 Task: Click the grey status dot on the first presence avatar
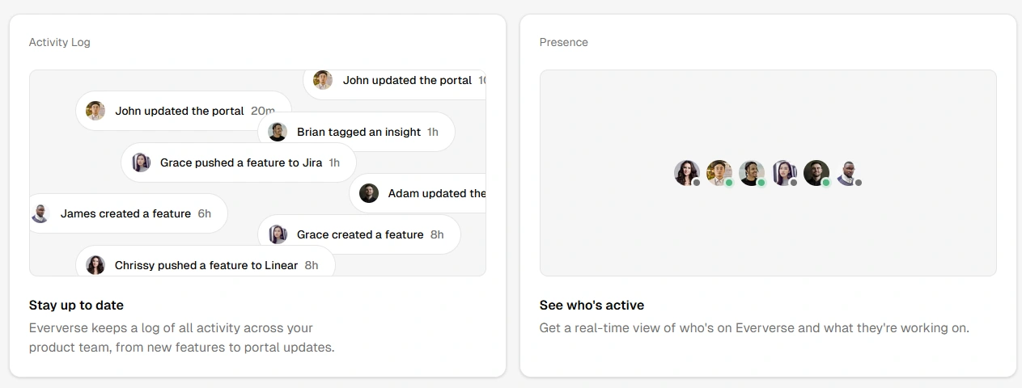point(697,183)
